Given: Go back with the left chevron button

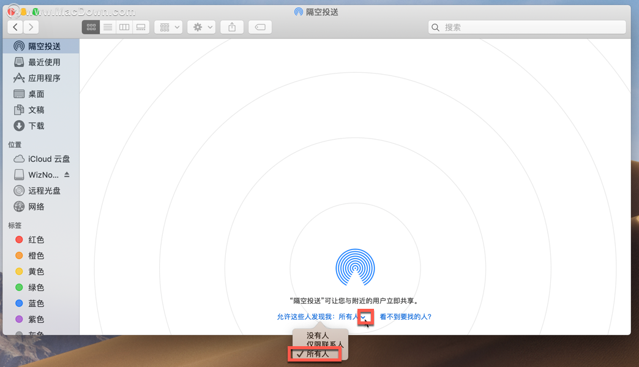Looking at the screenshot, I should pyautogui.click(x=15, y=28).
